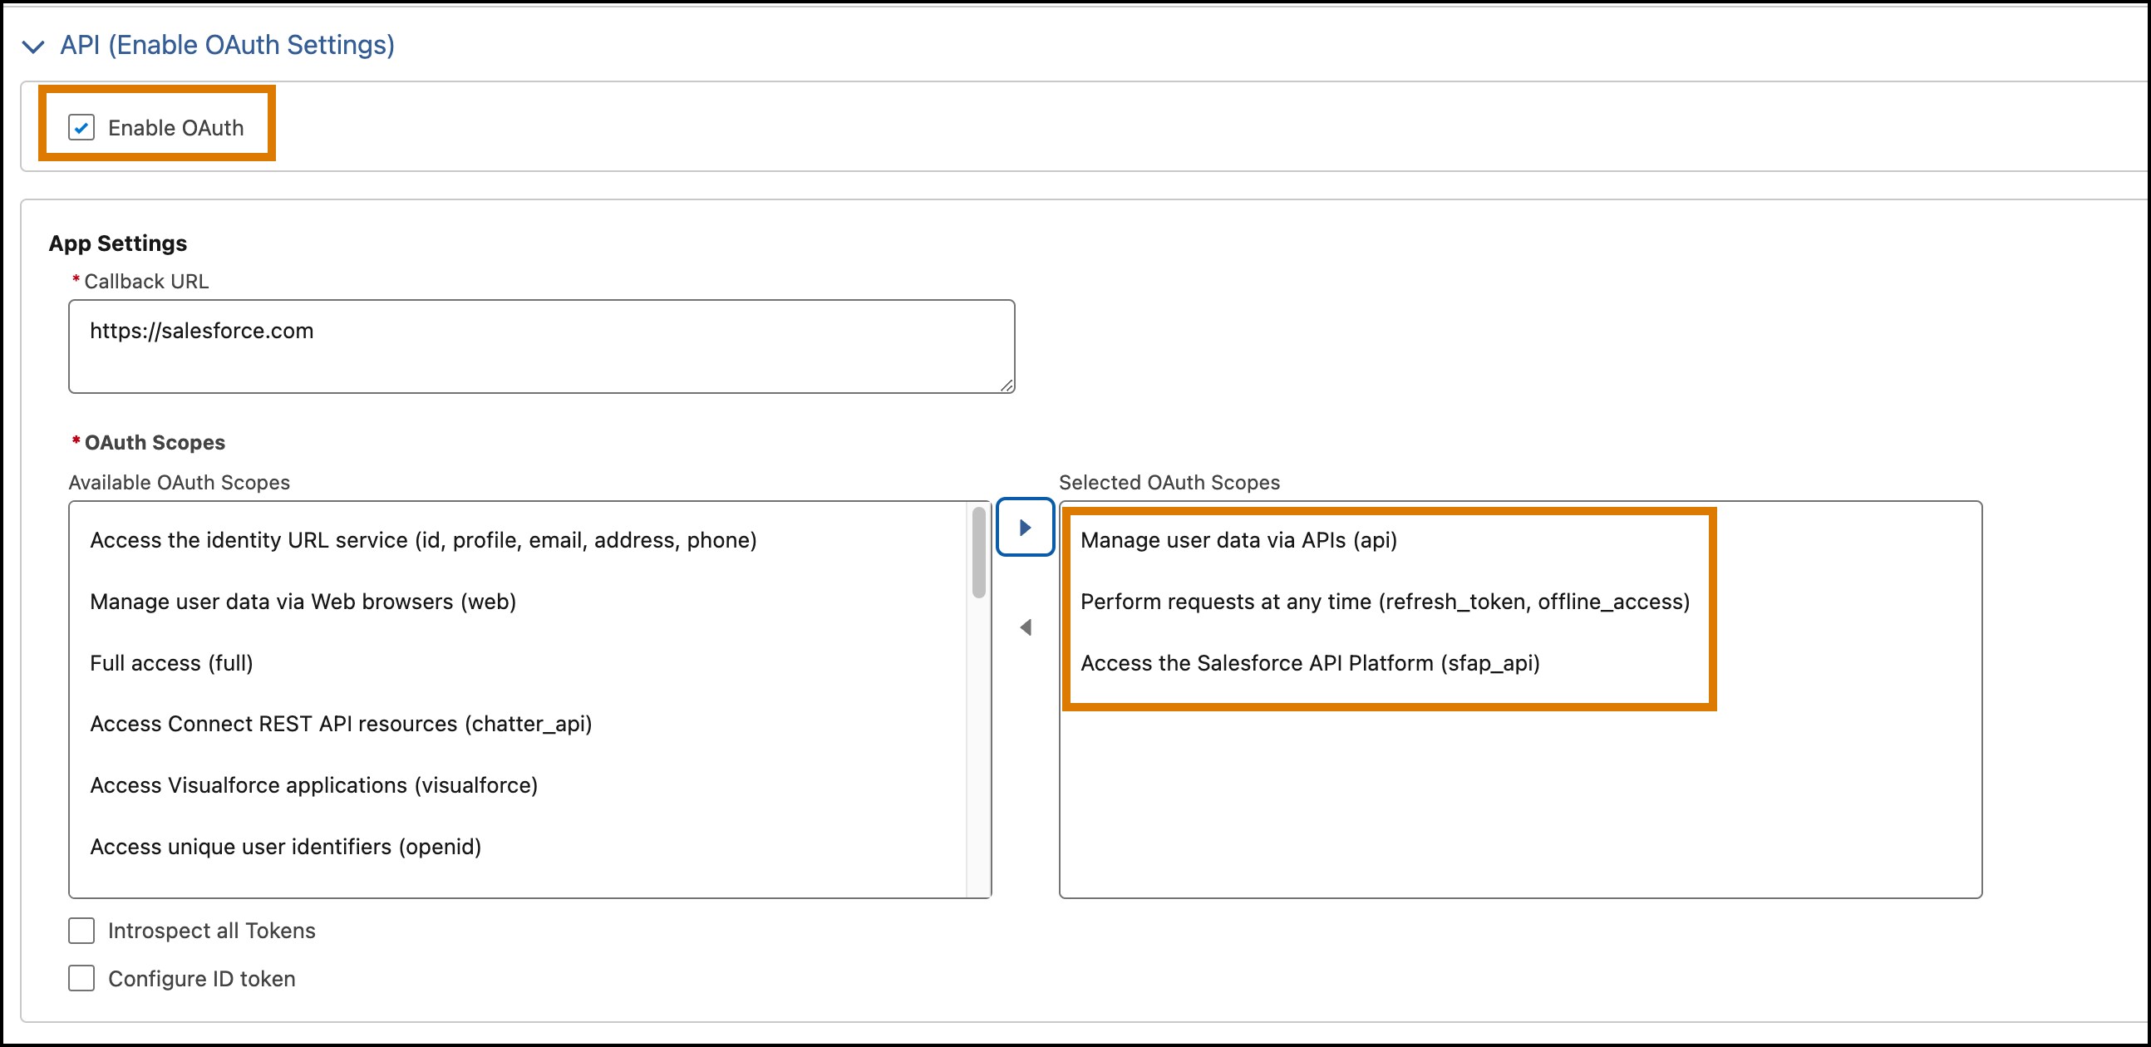This screenshot has height=1047, width=2151.
Task: Select the Manage user data via APIs scope
Action: coord(1239,539)
